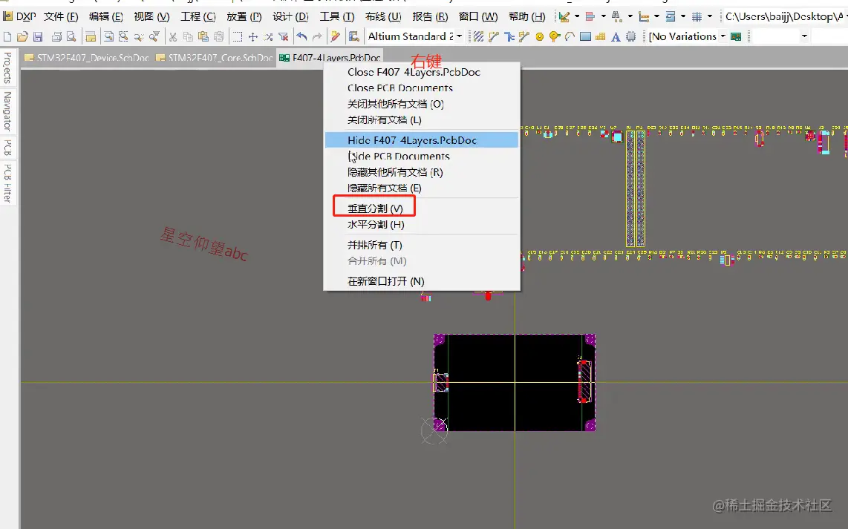Open the Altium Standard 2D view dropdown
848x529 pixels.
pyautogui.click(x=460, y=36)
